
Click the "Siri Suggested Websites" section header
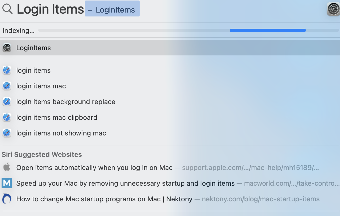click(42, 155)
